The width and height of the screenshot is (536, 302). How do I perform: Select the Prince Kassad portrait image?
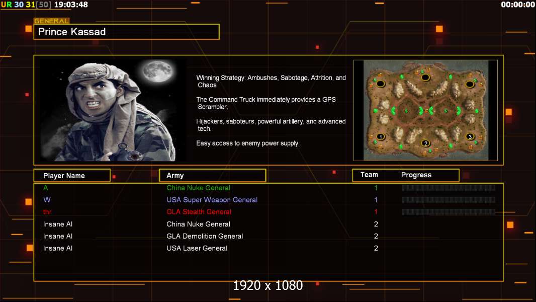click(113, 110)
